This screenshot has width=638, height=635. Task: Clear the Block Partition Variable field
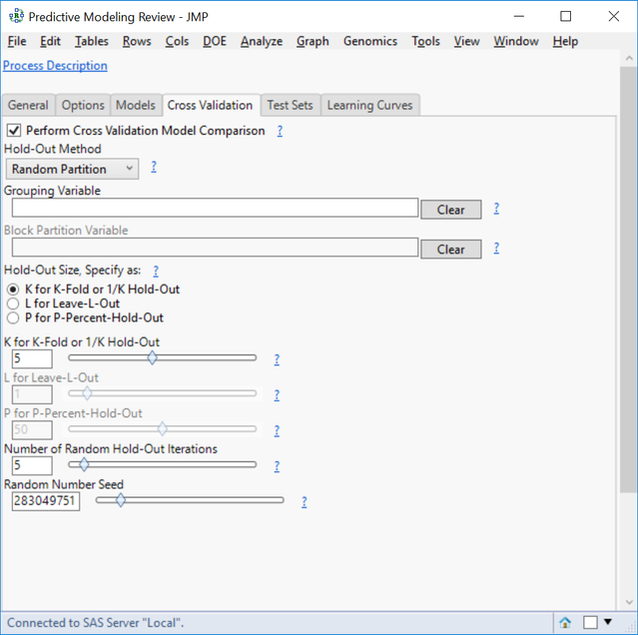pyautogui.click(x=451, y=250)
